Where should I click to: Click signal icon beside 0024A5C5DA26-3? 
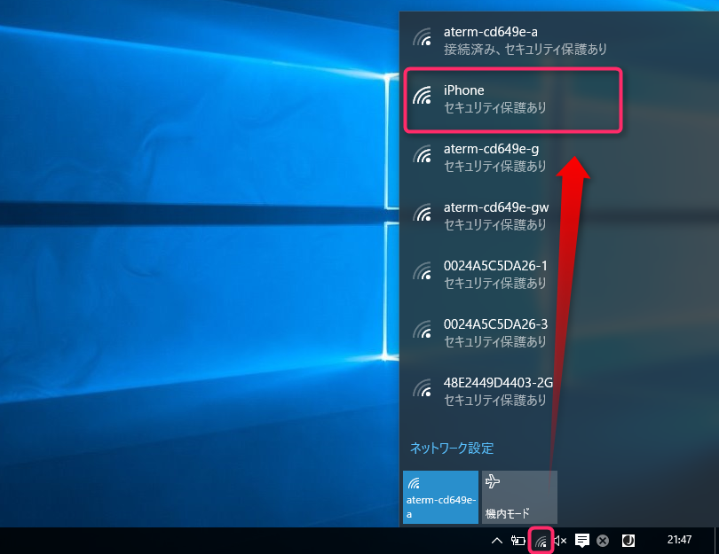tap(423, 330)
